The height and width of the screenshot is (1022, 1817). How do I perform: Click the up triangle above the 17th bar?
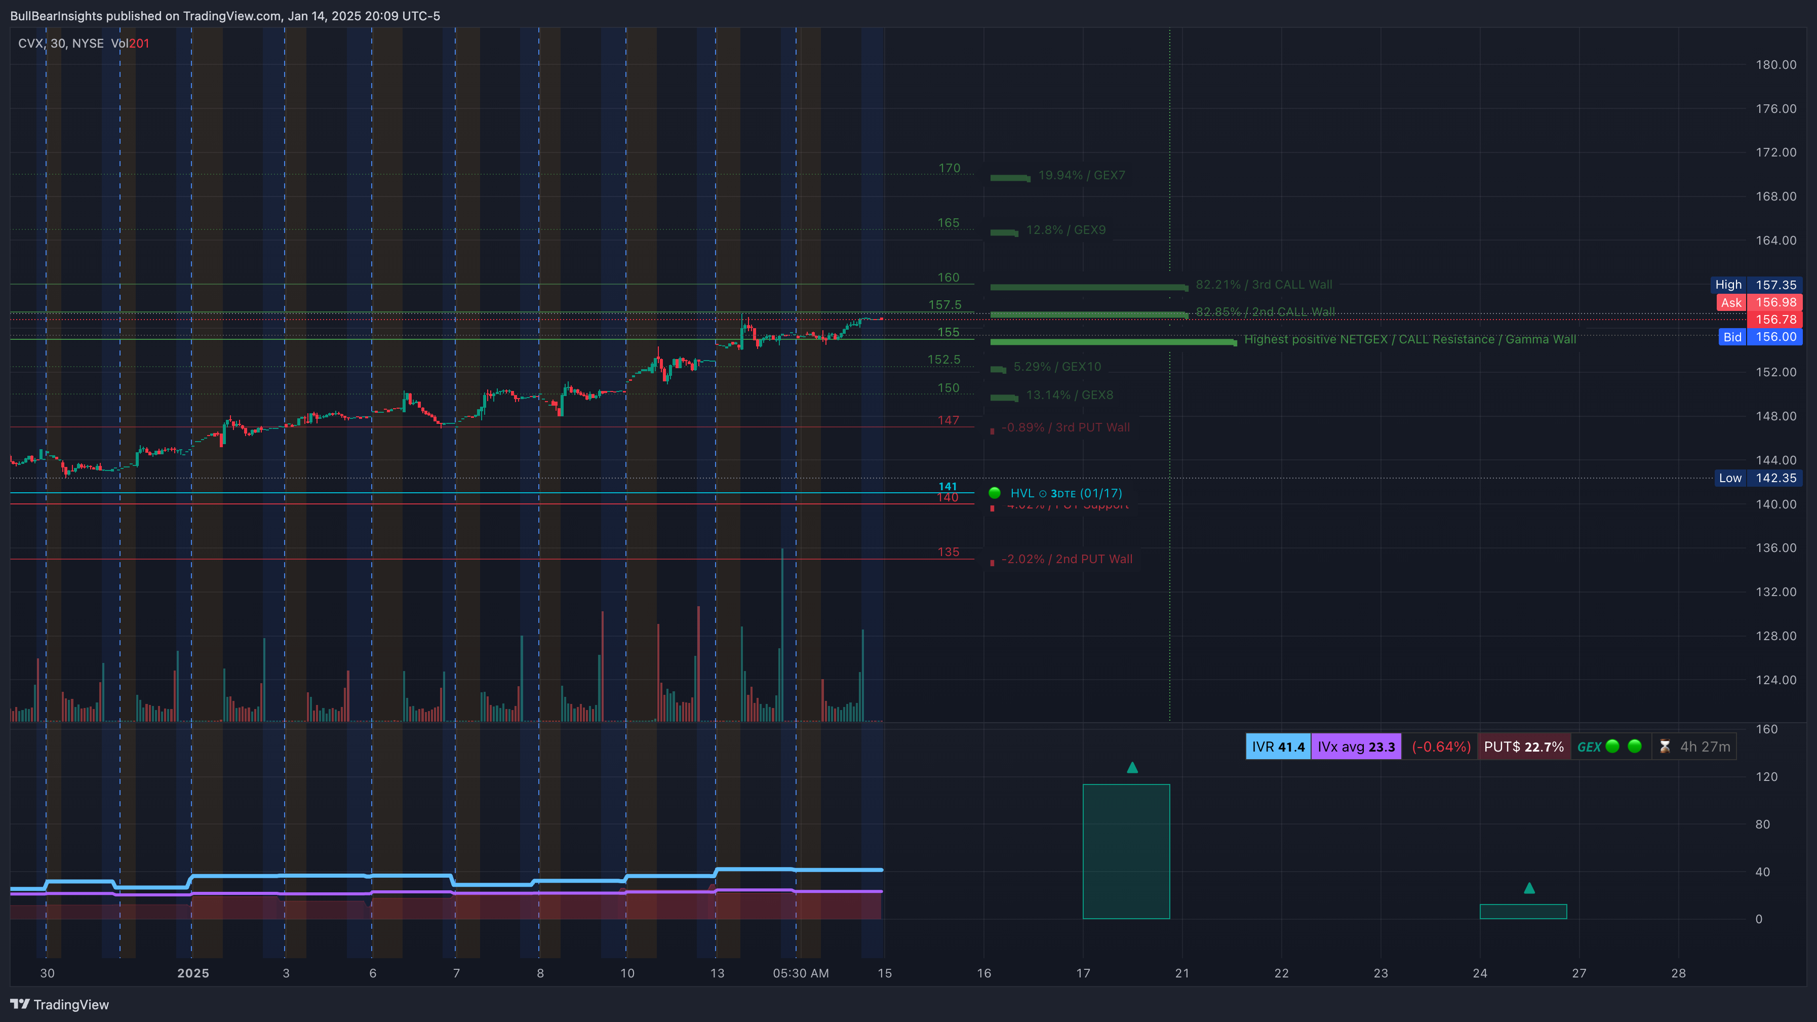(1132, 767)
